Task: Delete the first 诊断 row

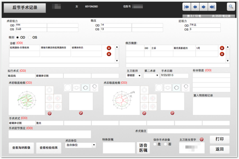Action: point(109,48)
